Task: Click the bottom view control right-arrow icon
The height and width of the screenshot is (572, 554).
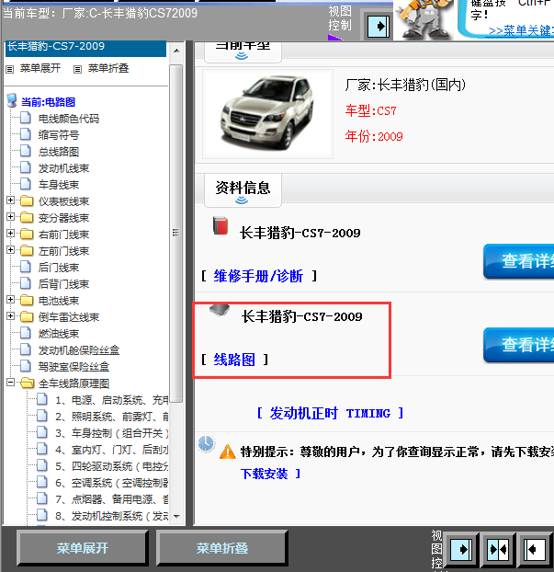Action: pos(460,549)
